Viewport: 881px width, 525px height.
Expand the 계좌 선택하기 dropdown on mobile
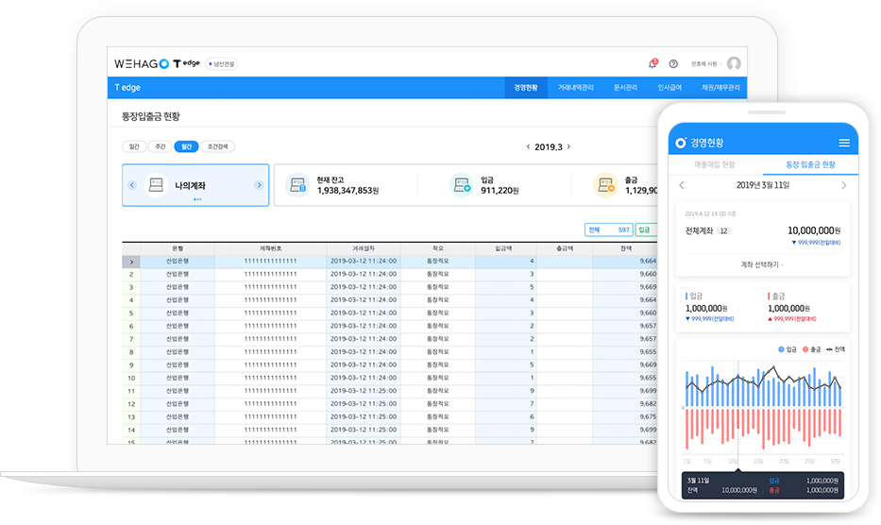click(x=763, y=264)
